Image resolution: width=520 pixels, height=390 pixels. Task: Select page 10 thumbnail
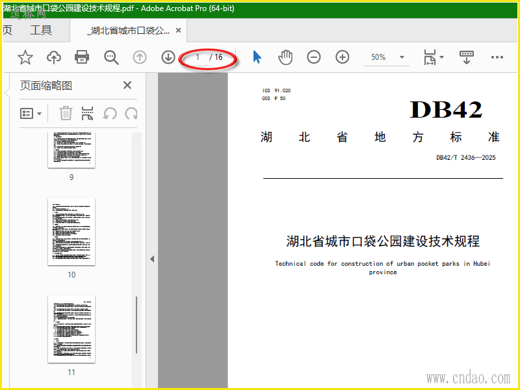coord(71,231)
